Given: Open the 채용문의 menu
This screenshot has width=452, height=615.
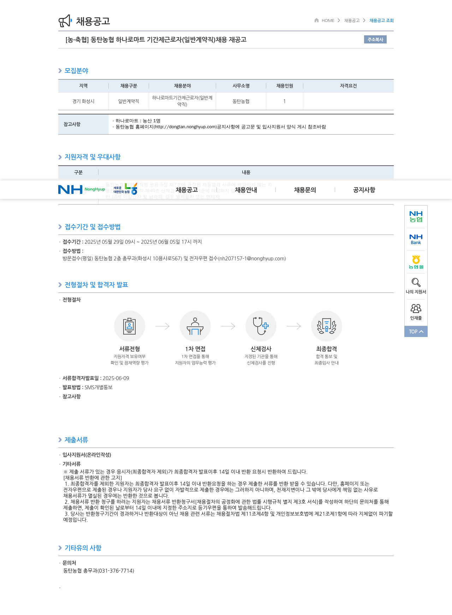Looking at the screenshot, I should [305, 190].
